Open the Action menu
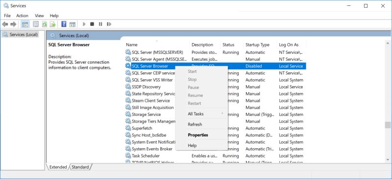The height and width of the screenshot is (179, 392). click(22, 16)
